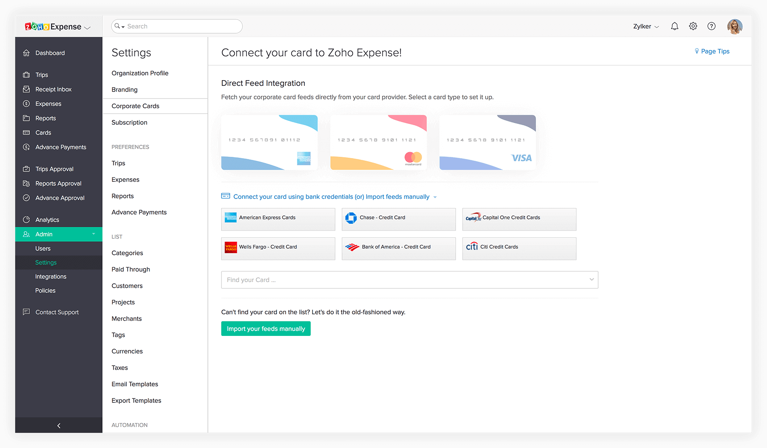Open the settings gear in the top bar

point(693,26)
